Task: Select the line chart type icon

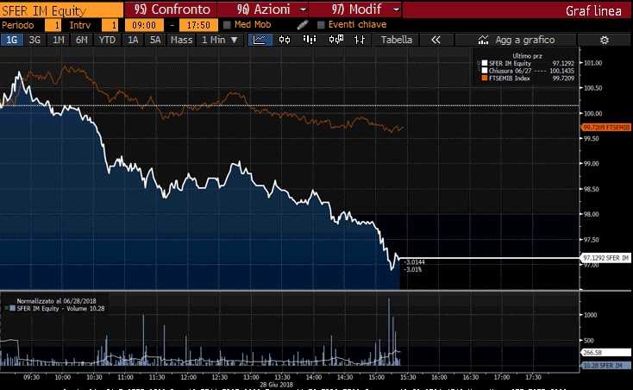Action: pyautogui.click(x=260, y=40)
